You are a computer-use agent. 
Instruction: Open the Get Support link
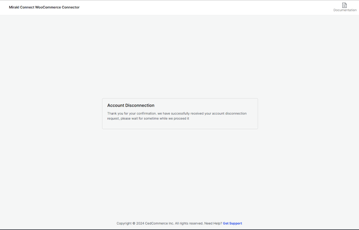[x=232, y=223]
